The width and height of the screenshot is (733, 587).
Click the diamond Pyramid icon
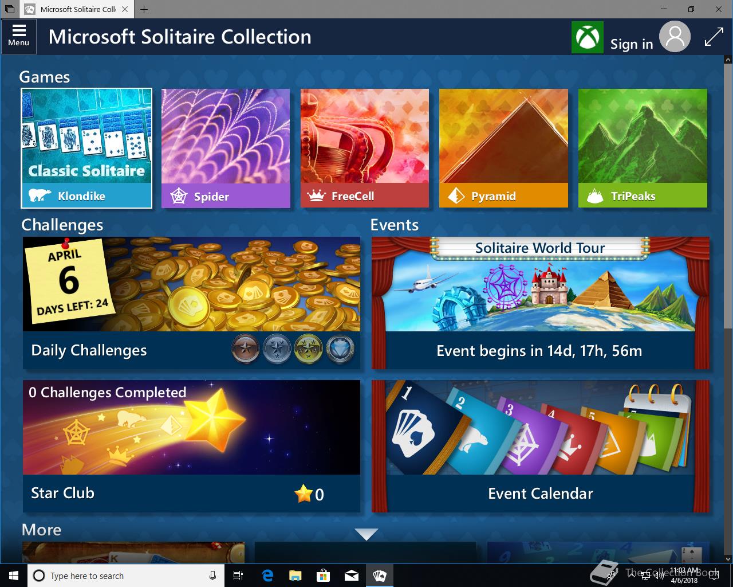tap(456, 196)
